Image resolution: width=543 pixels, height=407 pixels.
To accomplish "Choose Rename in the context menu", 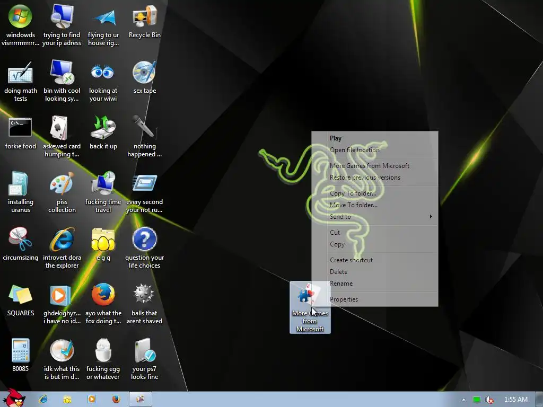I will (x=375, y=284).
